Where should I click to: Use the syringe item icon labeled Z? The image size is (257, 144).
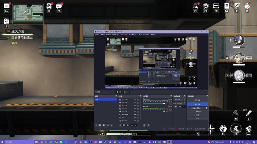click(x=248, y=113)
